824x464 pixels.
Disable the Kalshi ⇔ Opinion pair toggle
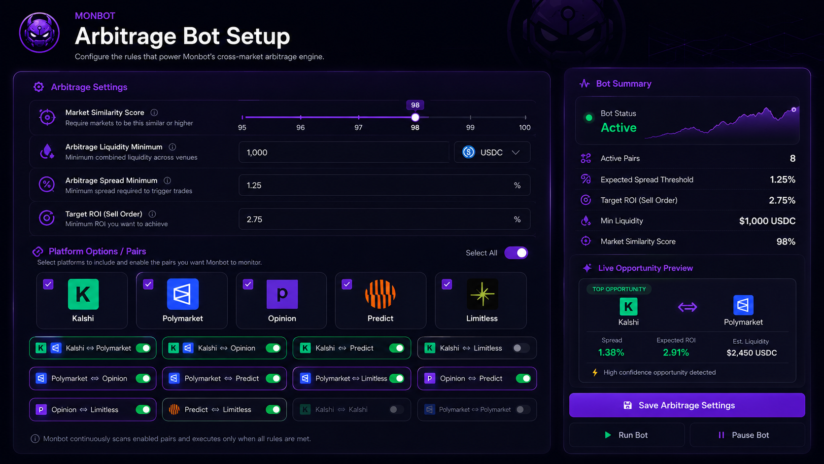pos(273,348)
